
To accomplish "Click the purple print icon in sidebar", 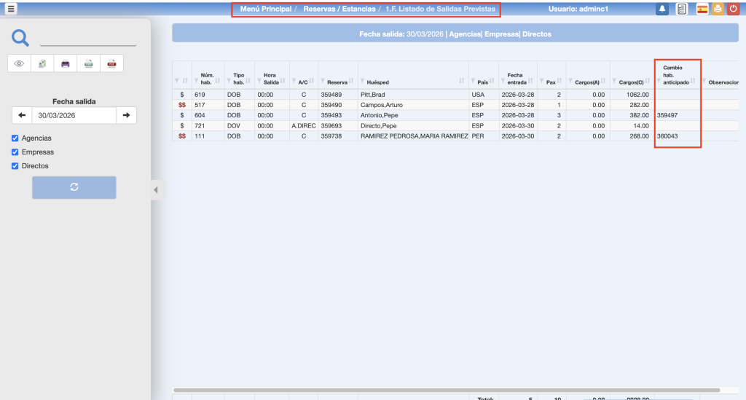I will click(66, 64).
